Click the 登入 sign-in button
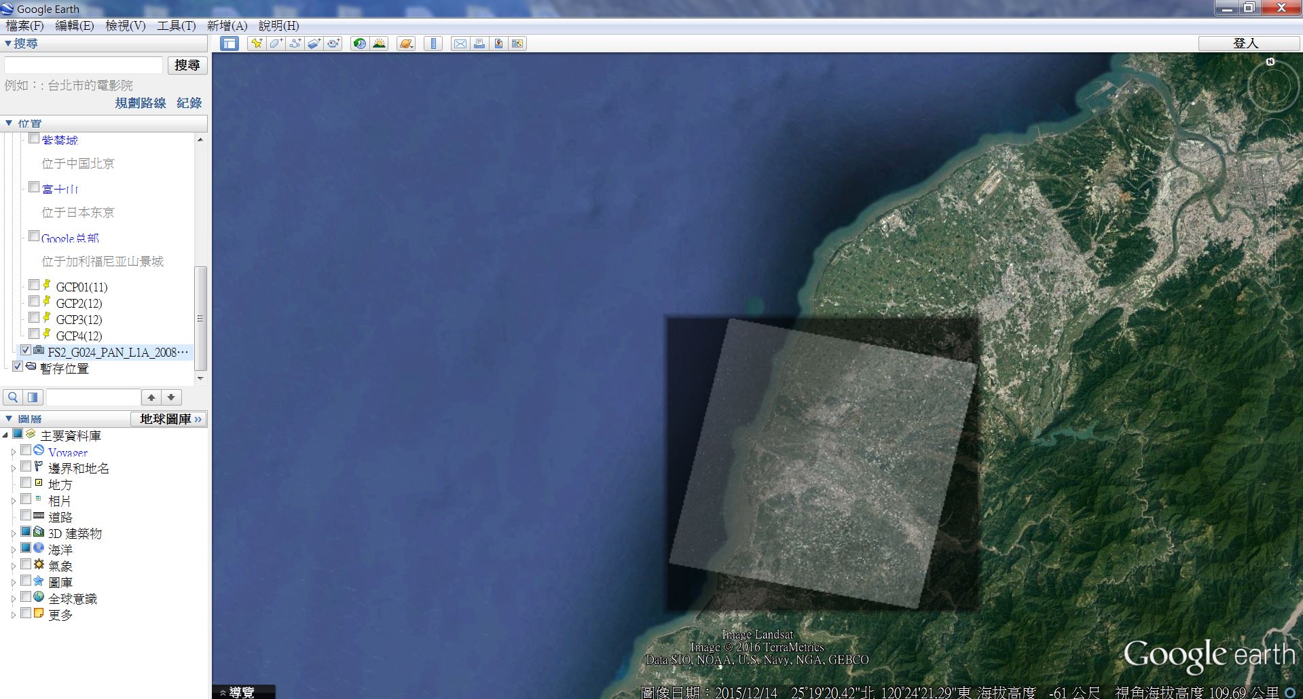Viewport: 1303px width, 699px height. pos(1249,43)
